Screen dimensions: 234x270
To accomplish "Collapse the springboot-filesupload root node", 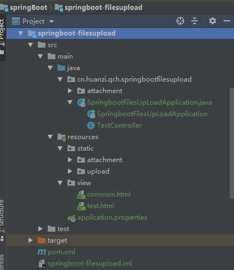I will [21, 33].
